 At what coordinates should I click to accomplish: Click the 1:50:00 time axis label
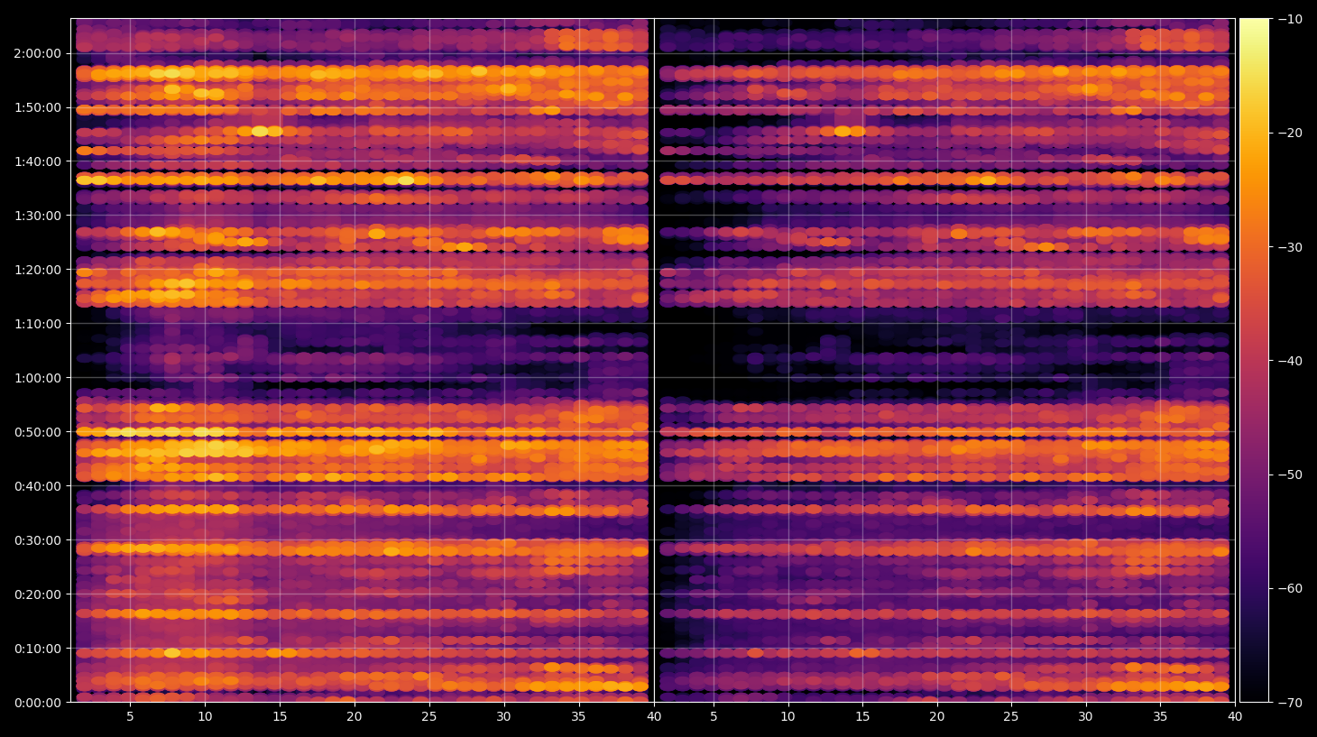[37, 107]
